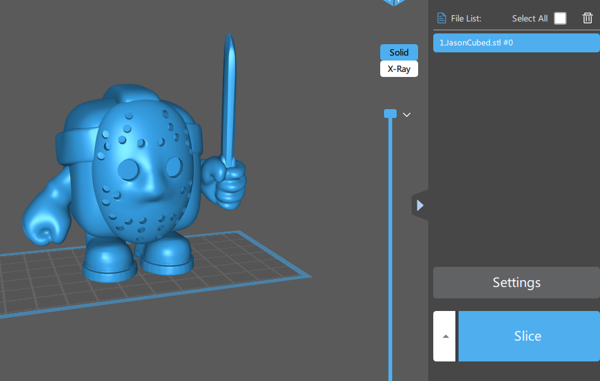This screenshot has height=381, width=600.
Task: Switch to X-Ray view mode
Action: tap(399, 69)
